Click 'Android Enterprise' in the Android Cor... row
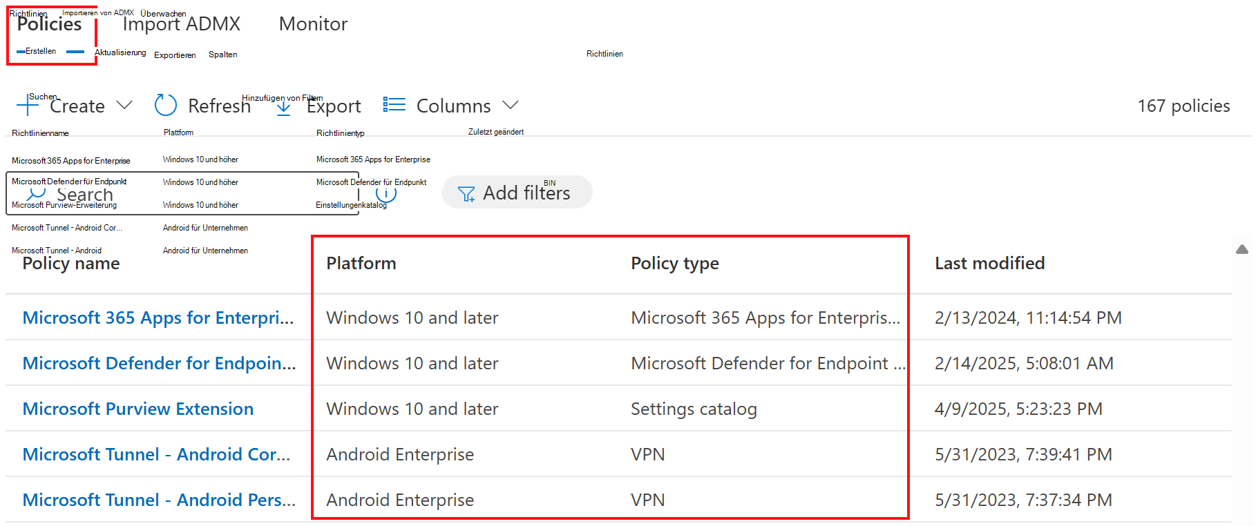The image size is (1256, 526). (x=400, y=454)
